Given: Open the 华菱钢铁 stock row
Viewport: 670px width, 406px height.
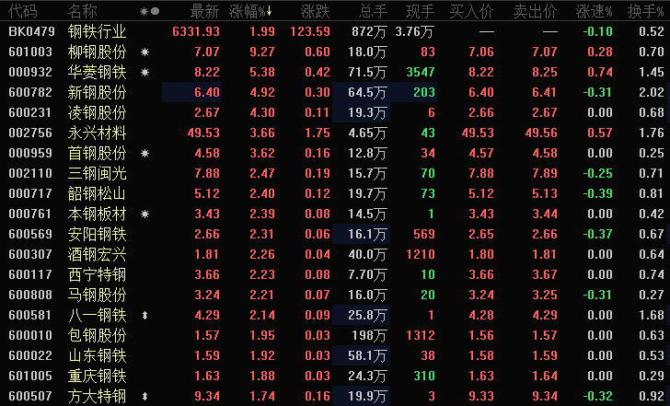Looking at the screenshot, I should (335, 72).
